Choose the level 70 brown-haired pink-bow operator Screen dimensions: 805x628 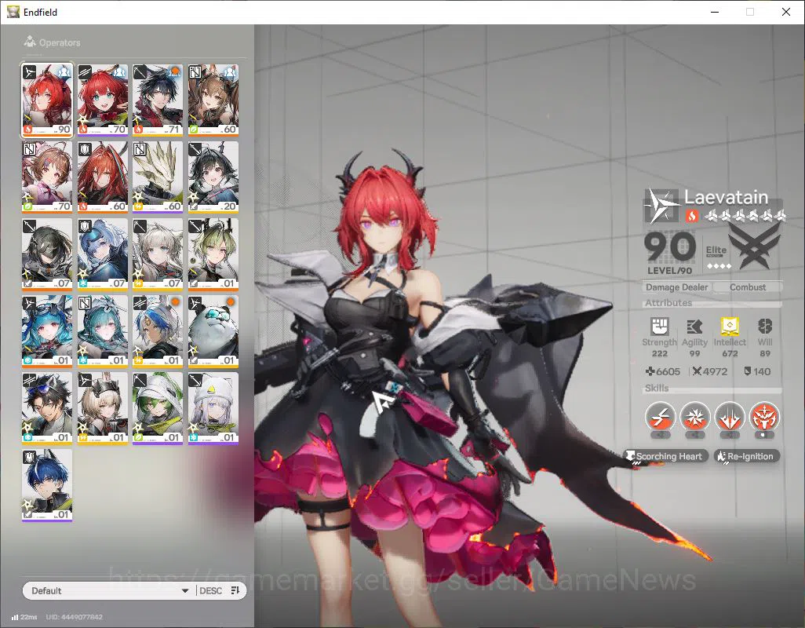[47, 177]
